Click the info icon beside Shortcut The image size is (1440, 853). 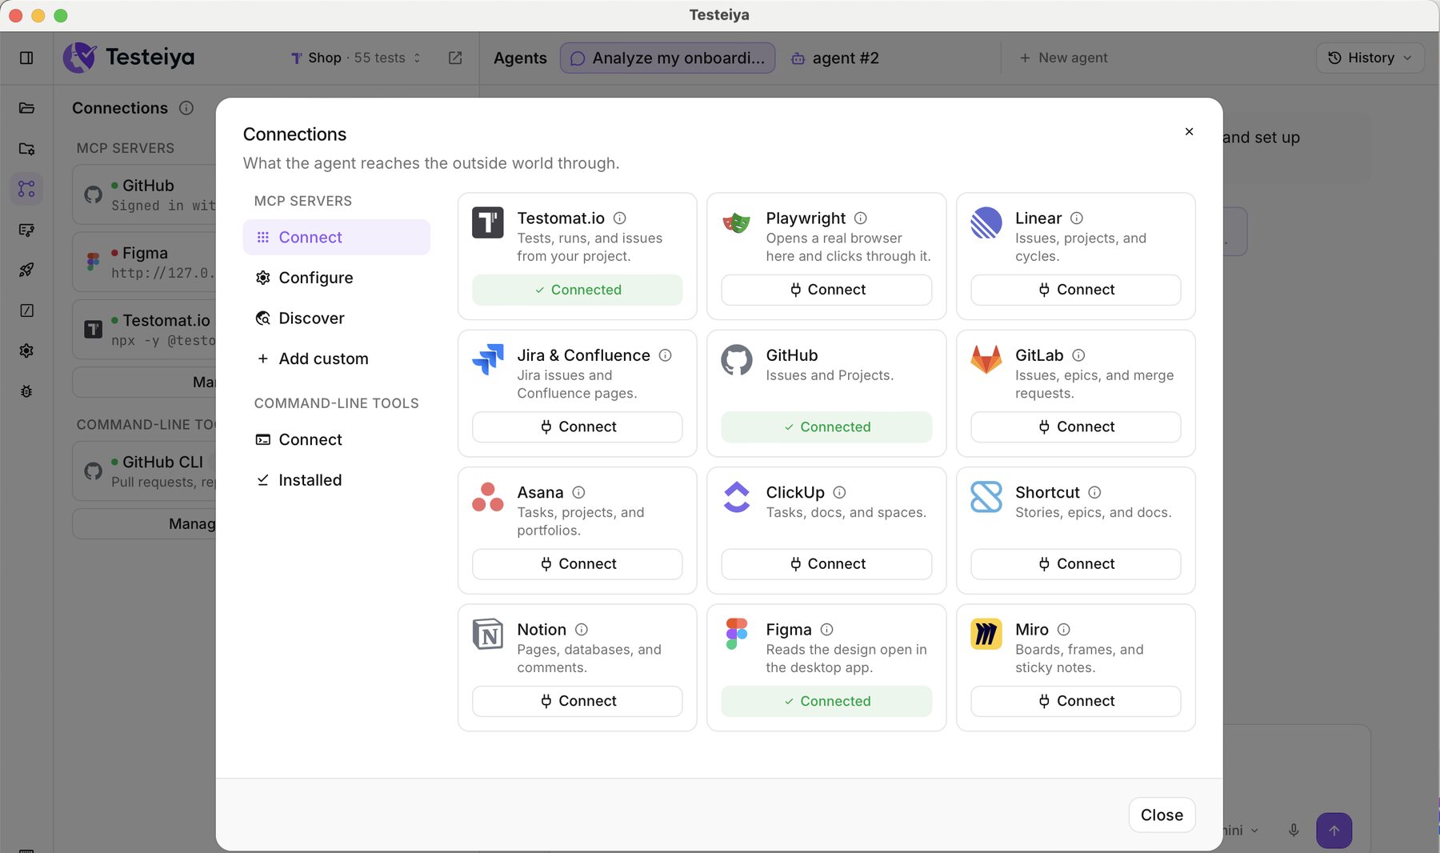click(1094, 492)
